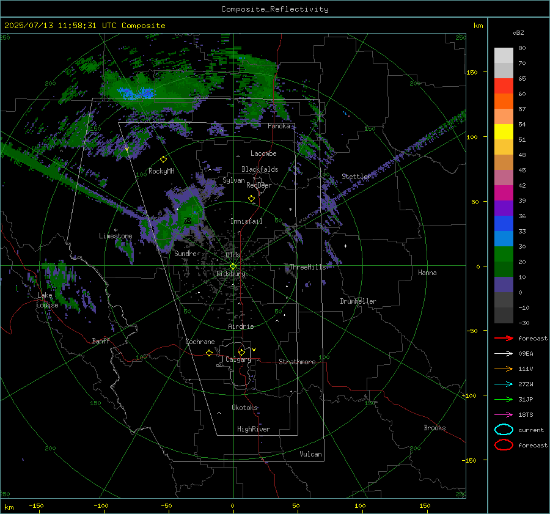Click the Stettler label
The height and width of the screenshot is (514, 550).
pyautogui.click(x=356, y=177)
